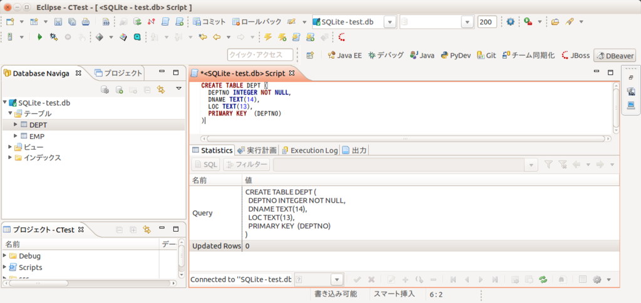Click the binary 010 file icon

106,22
